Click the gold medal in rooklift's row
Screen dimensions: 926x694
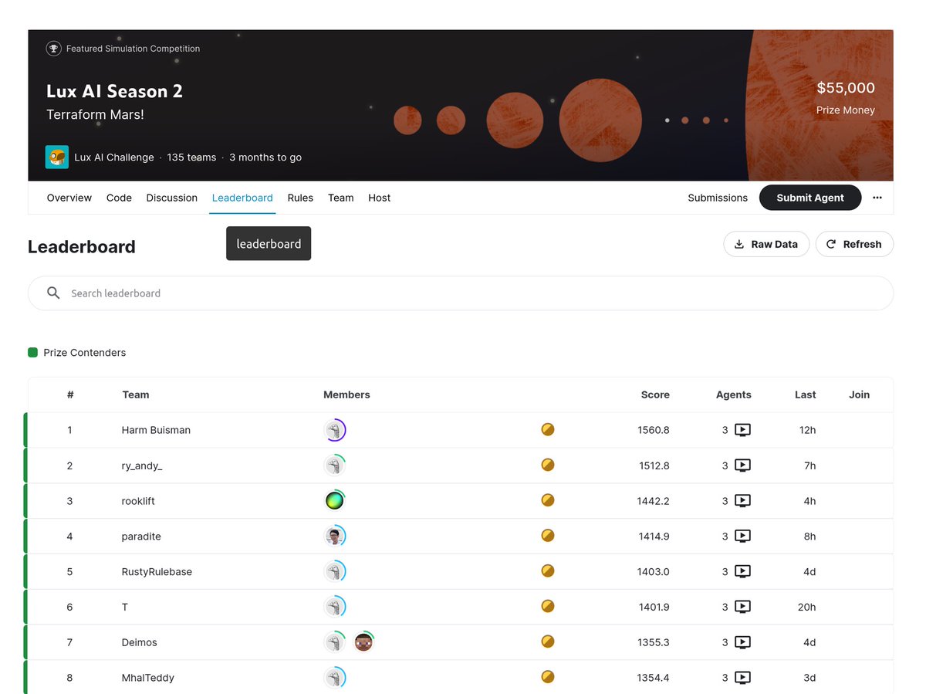[x=548, y=500]
